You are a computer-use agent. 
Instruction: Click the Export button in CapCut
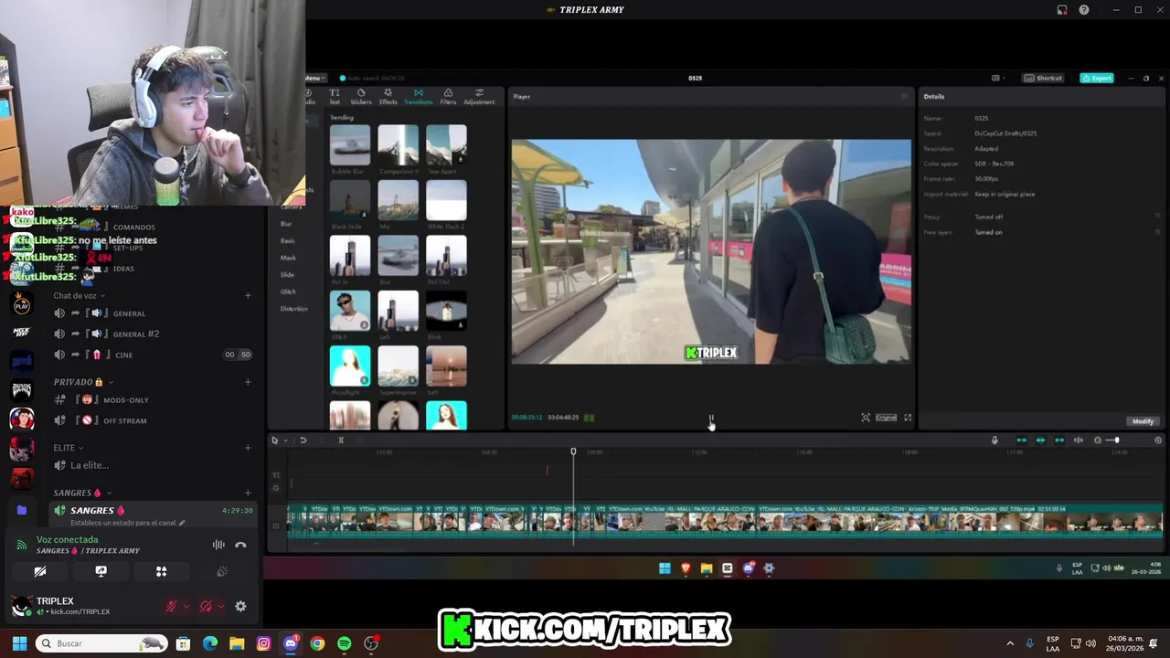[1096, 78]
